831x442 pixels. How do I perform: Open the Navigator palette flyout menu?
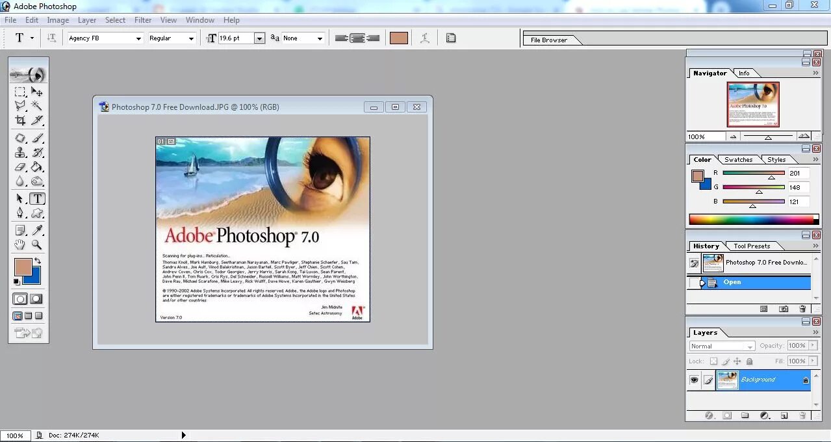(x=815, y=73)
